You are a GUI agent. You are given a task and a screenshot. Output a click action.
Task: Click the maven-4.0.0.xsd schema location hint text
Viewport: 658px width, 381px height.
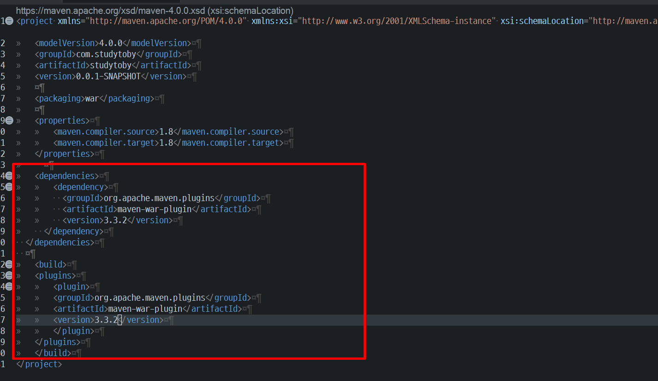point(154,10)
